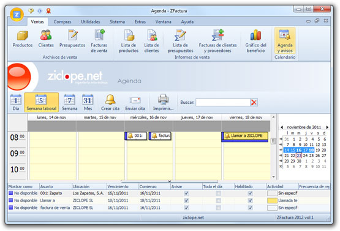Open the Compras ribbon tab

point(62,22)
